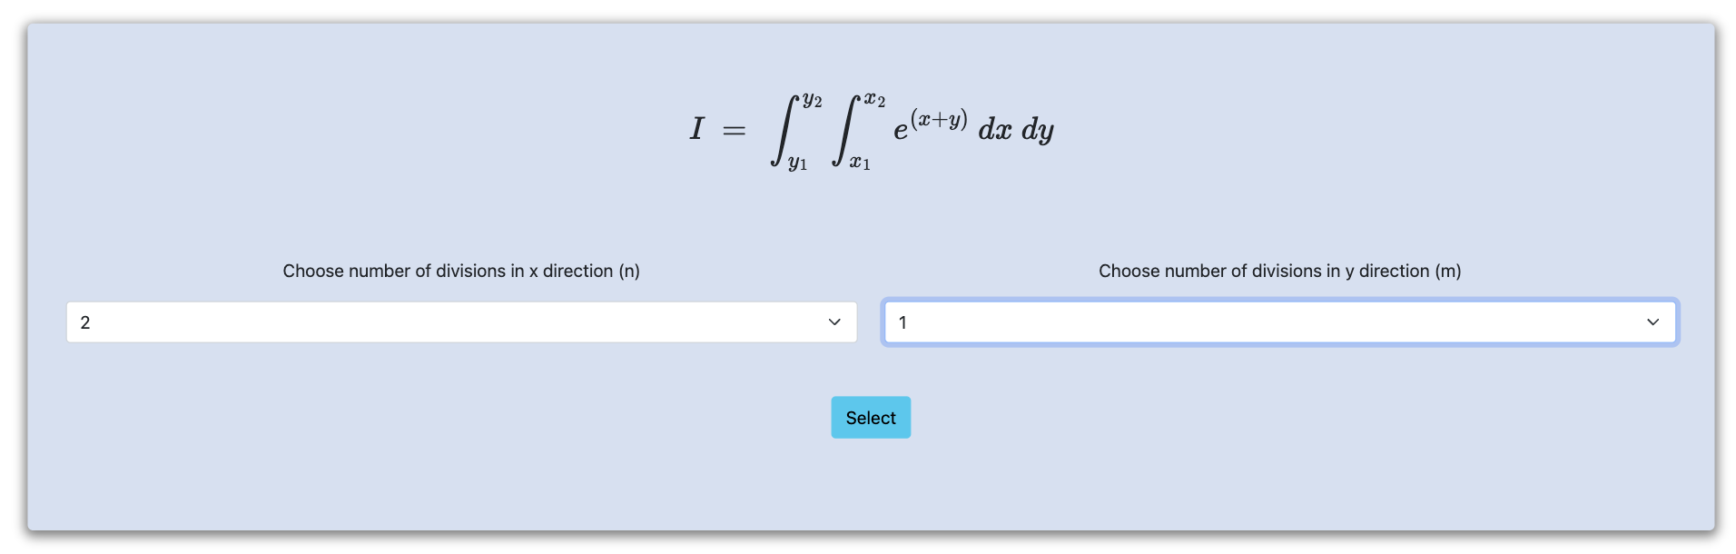The image size is (1736, 554).
Task: Click the outer integral sign over y
Action: (x=783, y=131)
